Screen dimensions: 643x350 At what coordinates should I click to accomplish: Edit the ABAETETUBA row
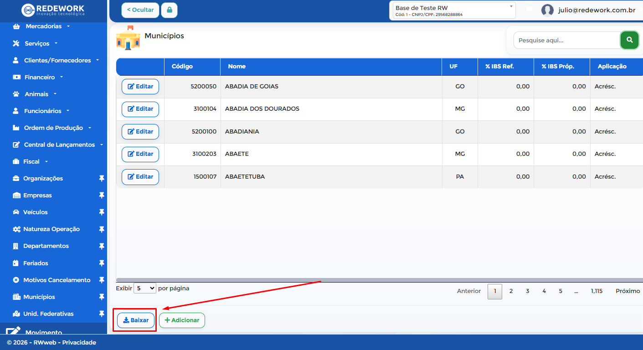(x=140, y=177)
